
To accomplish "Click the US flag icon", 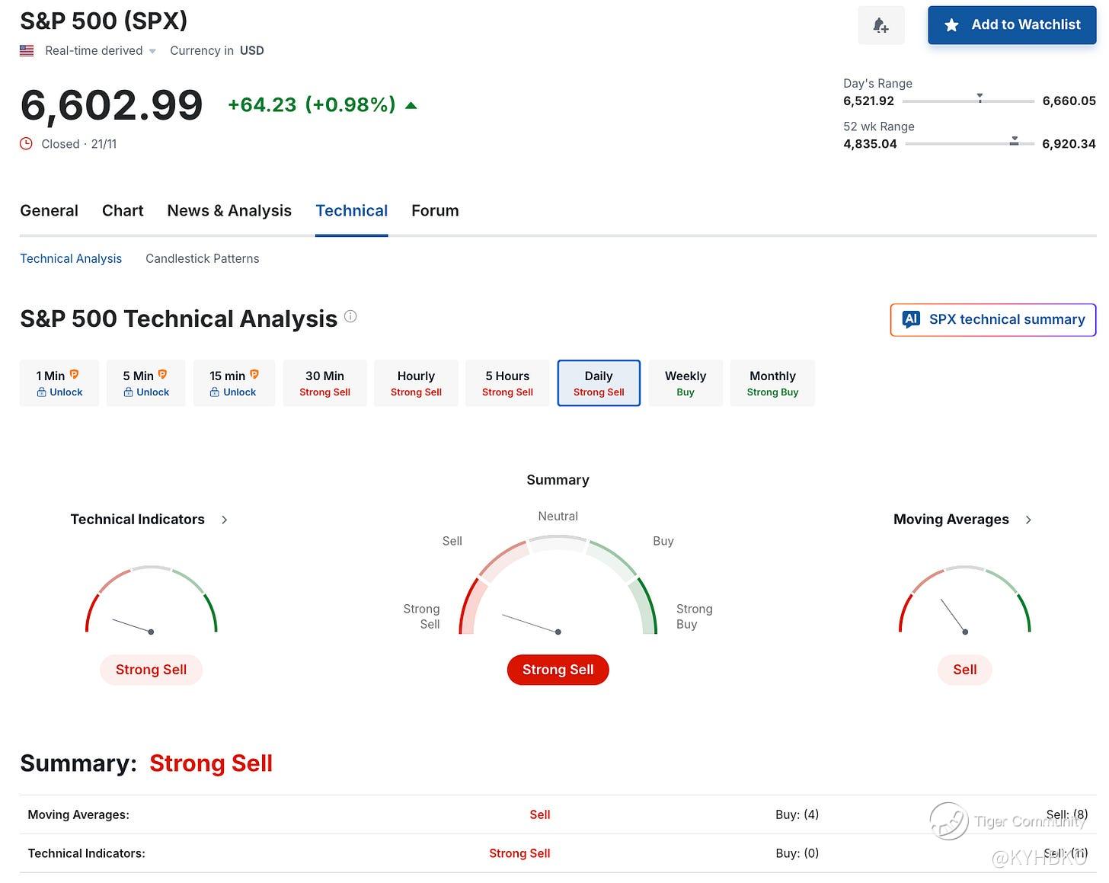I will coord(27,51).
